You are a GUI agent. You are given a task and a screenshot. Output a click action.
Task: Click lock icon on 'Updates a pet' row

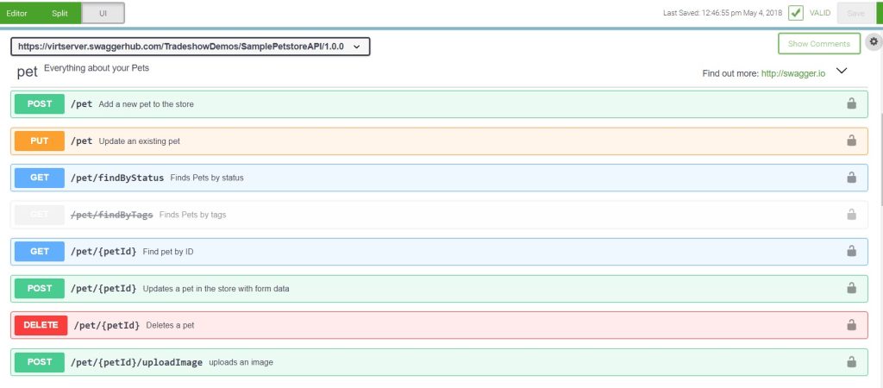(851, 288)
